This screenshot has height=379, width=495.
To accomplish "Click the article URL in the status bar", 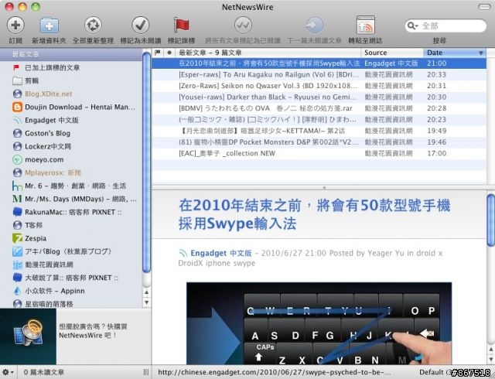I will (274, 372).
